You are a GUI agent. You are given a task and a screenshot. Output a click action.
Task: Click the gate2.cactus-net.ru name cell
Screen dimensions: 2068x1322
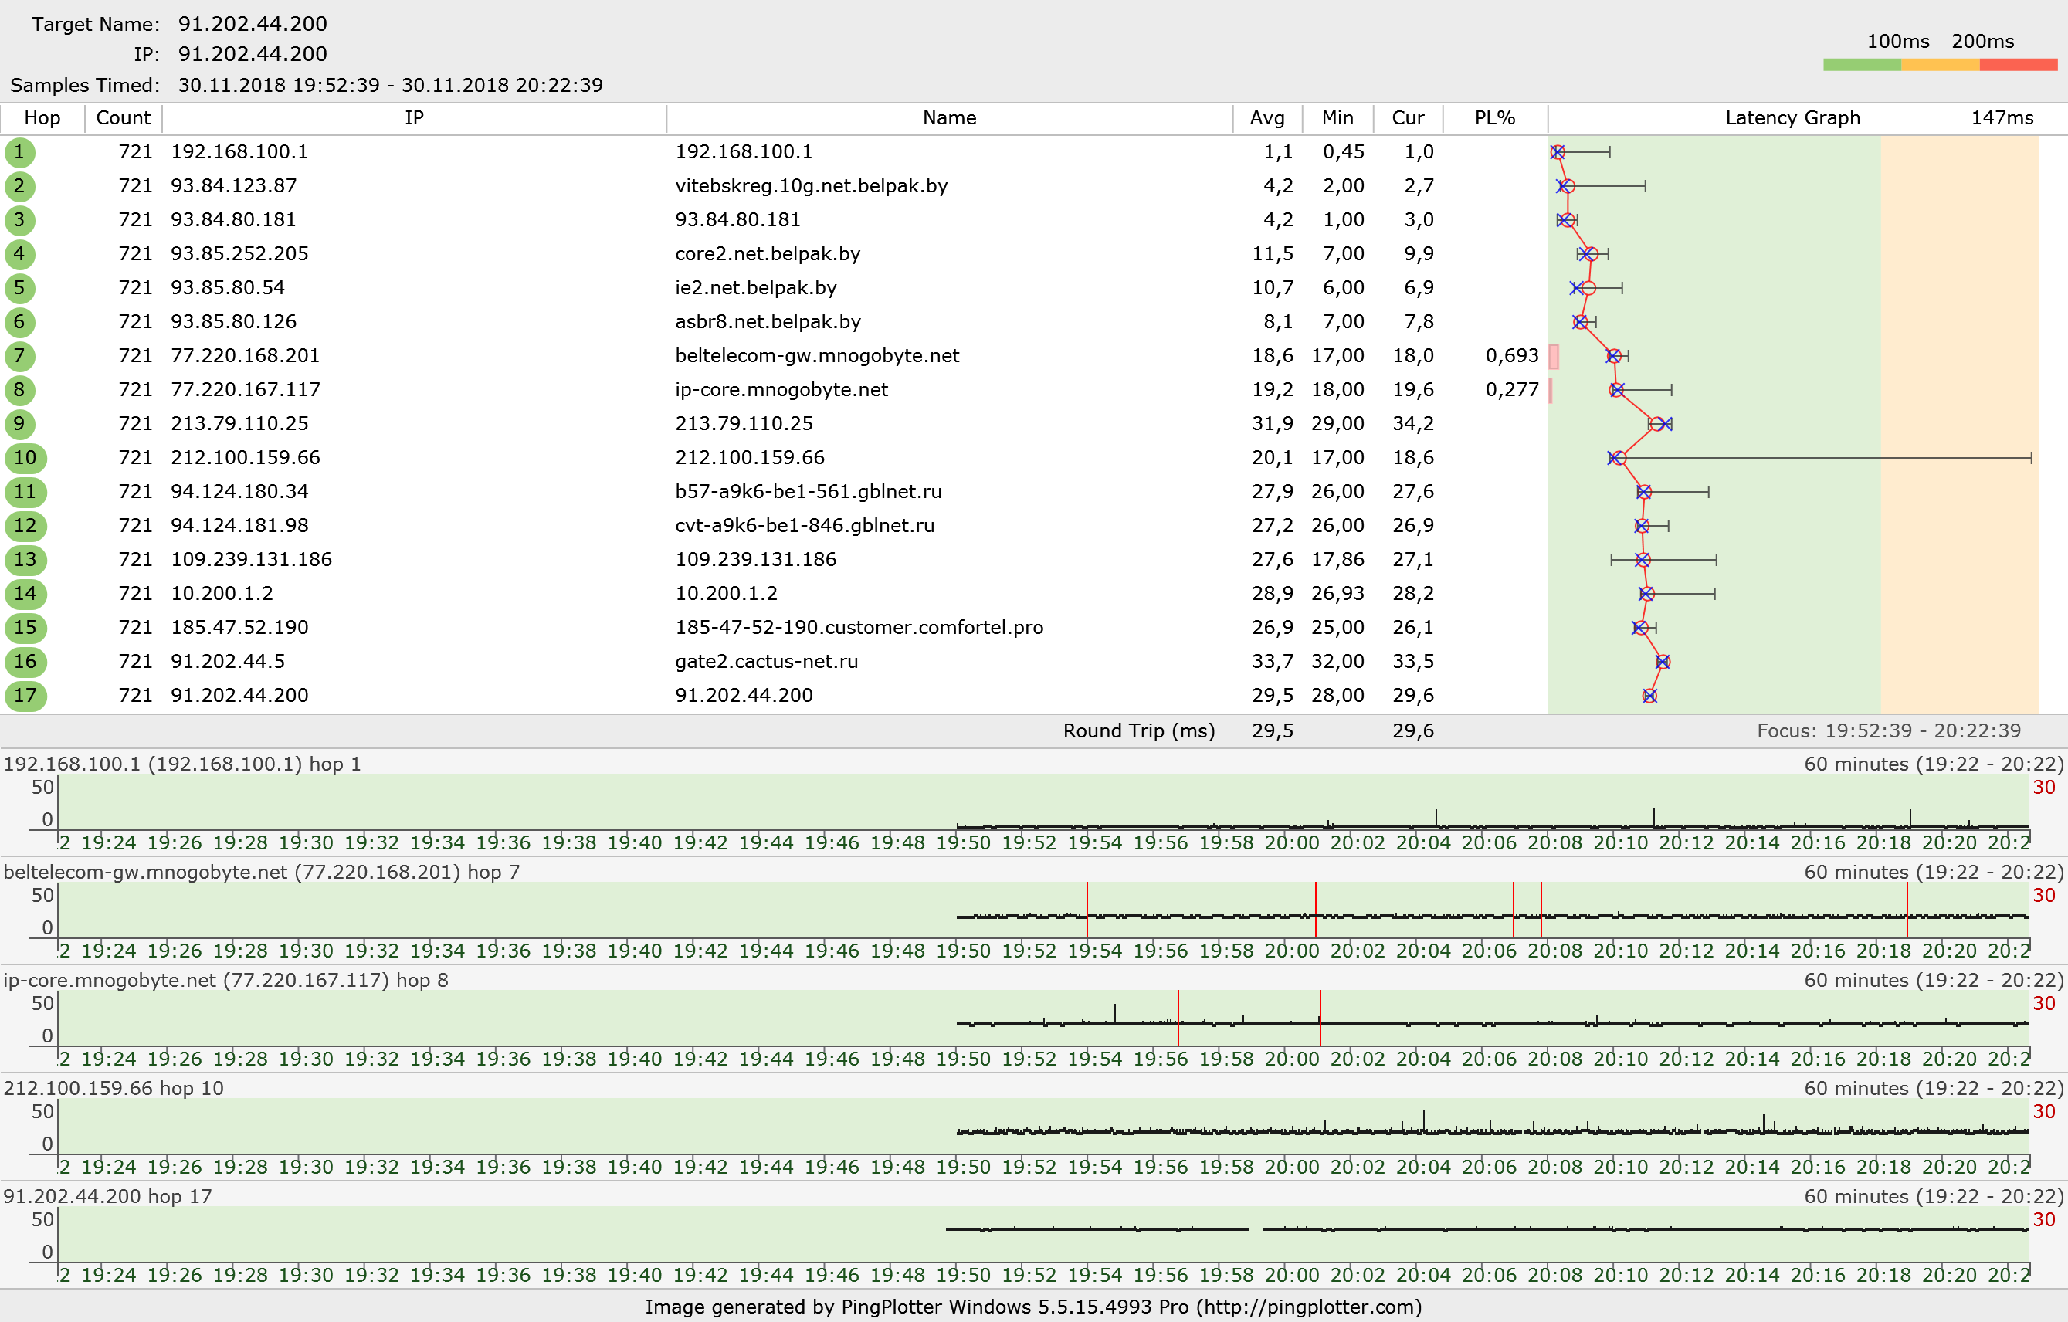(x=766, y=662)
